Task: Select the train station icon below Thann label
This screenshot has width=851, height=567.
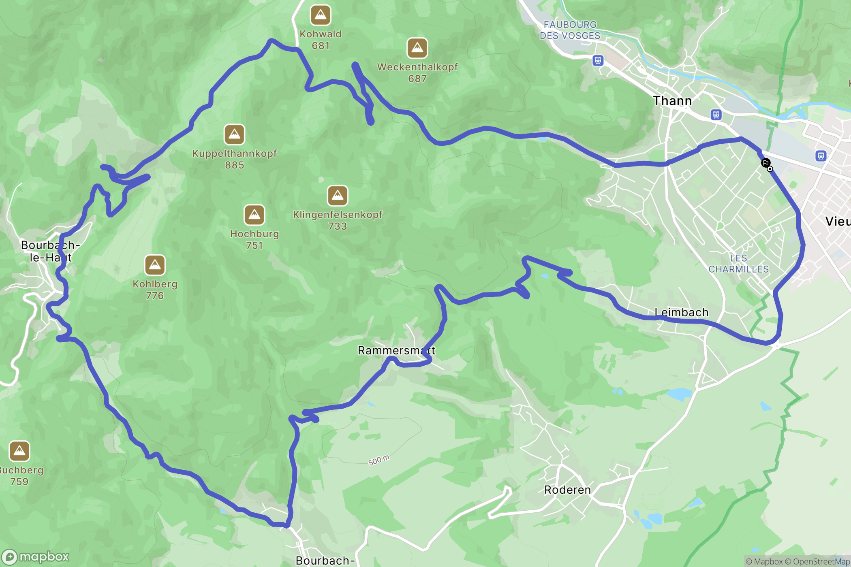Action: pyautogui.click(x=716, y=115)
